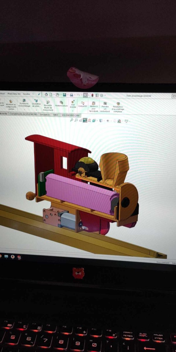Click the Sous-contraint status bar text

(x=163, y=262)
